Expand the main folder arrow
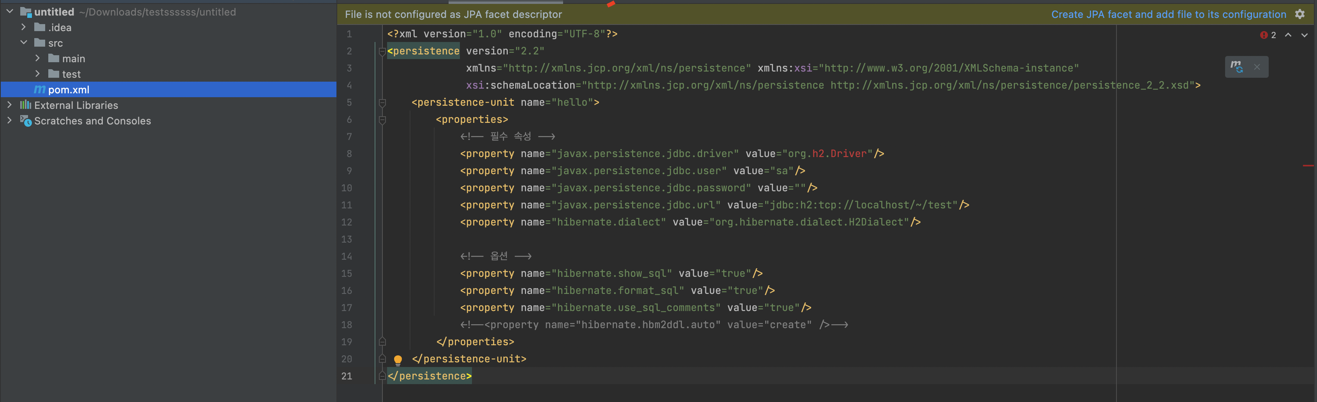Image resolution: width=1317 pixels, height=402 pixels. coord(37,58)
